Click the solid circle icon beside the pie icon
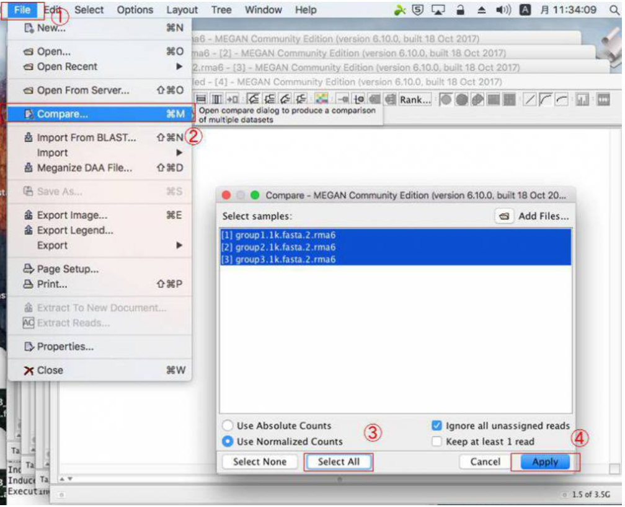This screenshot has height=507, width=625. tap(461, 100)
